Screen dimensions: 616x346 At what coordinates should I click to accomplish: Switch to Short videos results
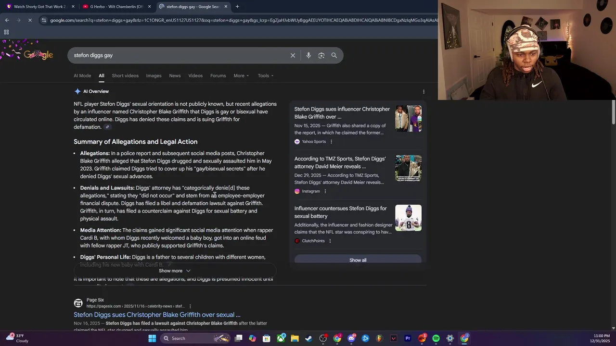tap(125, 75)
